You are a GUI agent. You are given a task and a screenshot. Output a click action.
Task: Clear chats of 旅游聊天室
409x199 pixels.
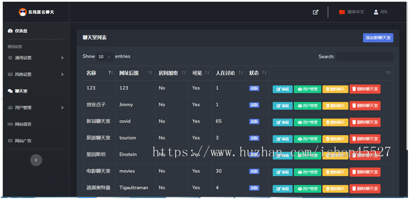click(x=335, y=139)
